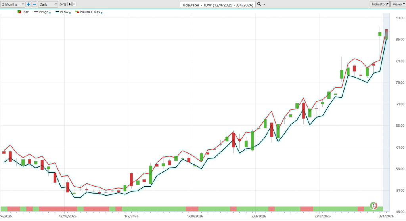Image resolution: width=406 pixels, height=221 pixels.
Task: Click the blue dot next to PLow
Action: coord(70,13)
